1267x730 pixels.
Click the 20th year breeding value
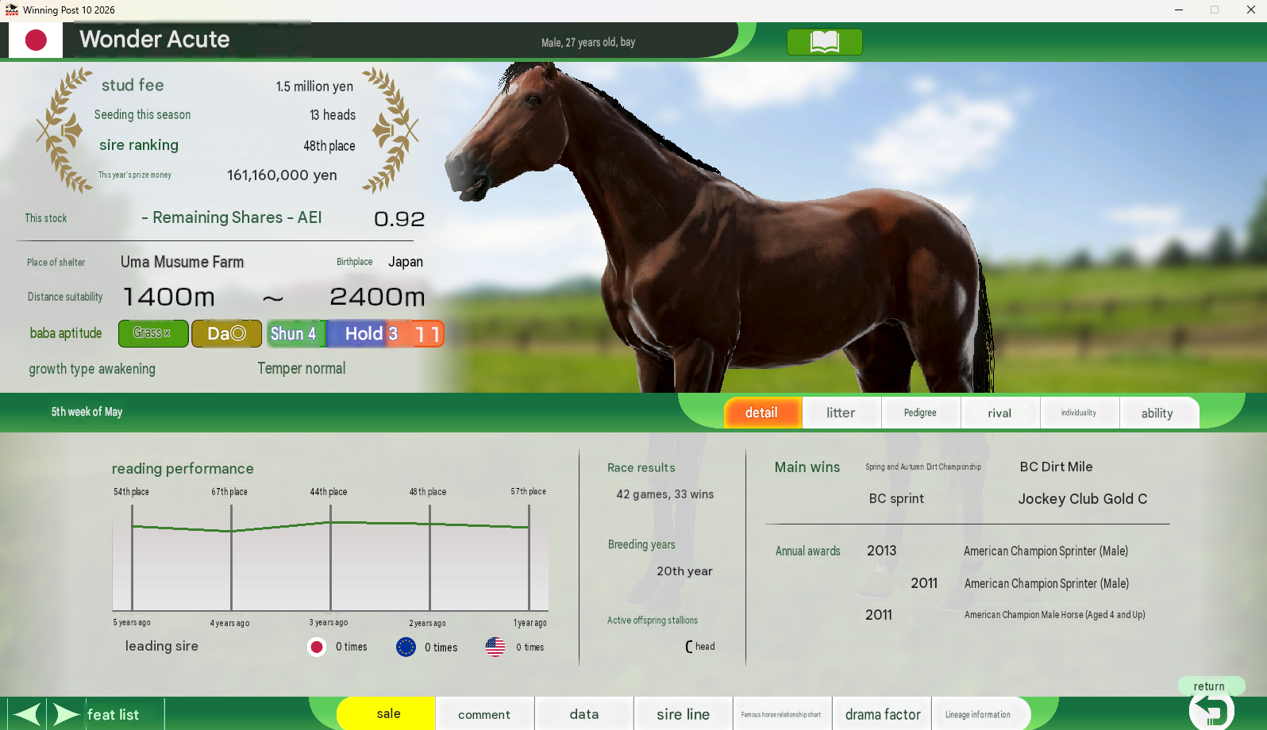pyautogui.click(x=684, y=571)
